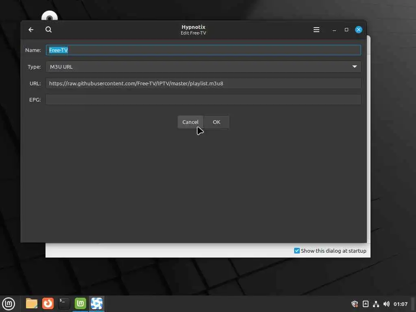Open the Linux Mint start menu
416x312 pixels.
[9, 304]
